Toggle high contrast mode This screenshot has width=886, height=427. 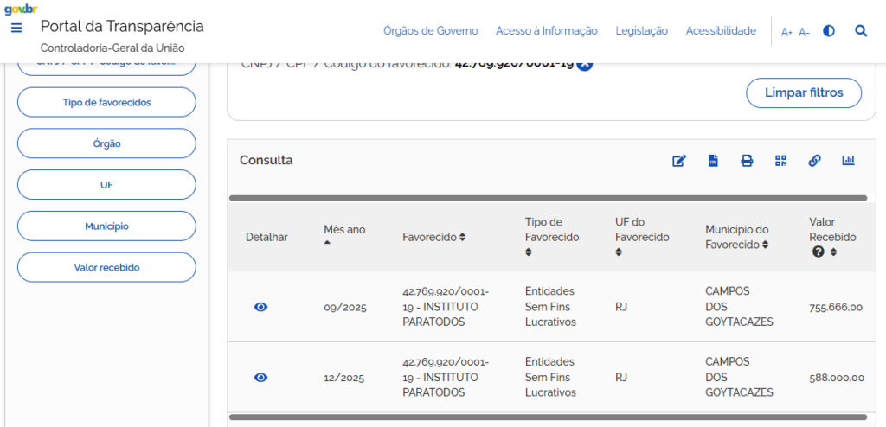coord(829,31)
